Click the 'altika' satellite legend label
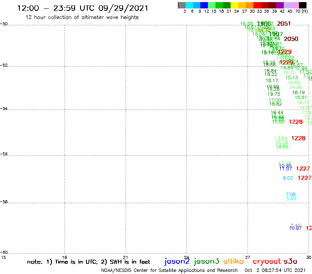 [233, 261]
